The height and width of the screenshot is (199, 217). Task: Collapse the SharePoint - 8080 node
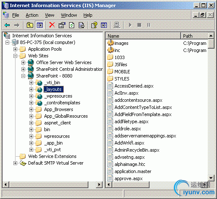(23, 76)
